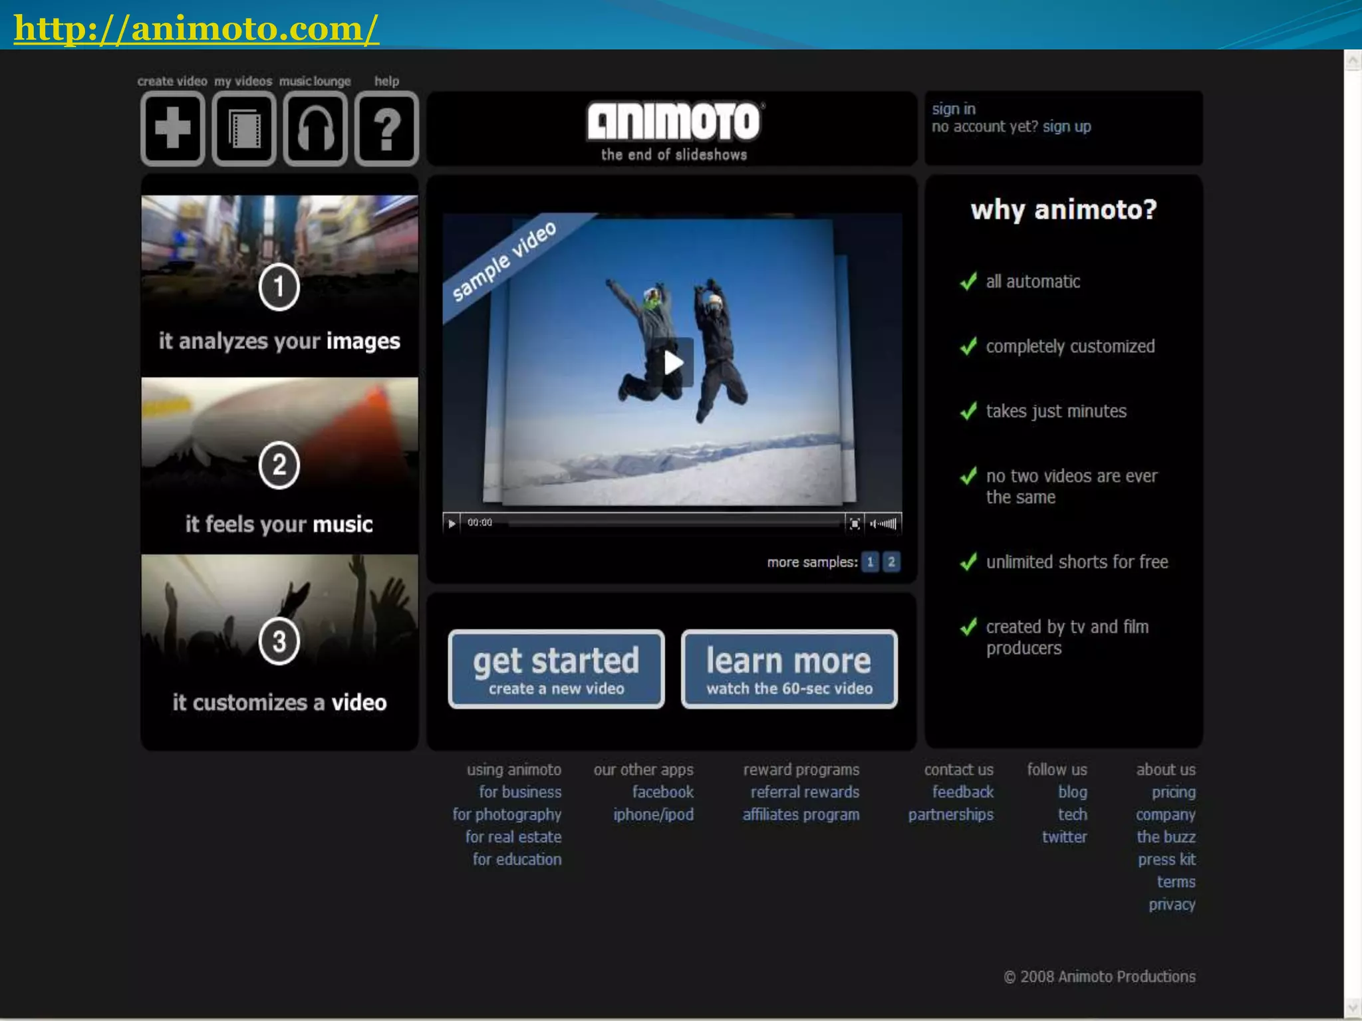
Task: Open the privacy link
Action: pyautogui.click(x=1172, y=905)
